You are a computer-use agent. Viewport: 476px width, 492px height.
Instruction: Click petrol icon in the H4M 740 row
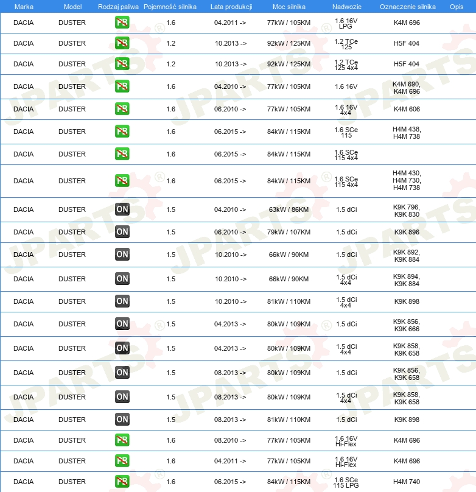122,482
